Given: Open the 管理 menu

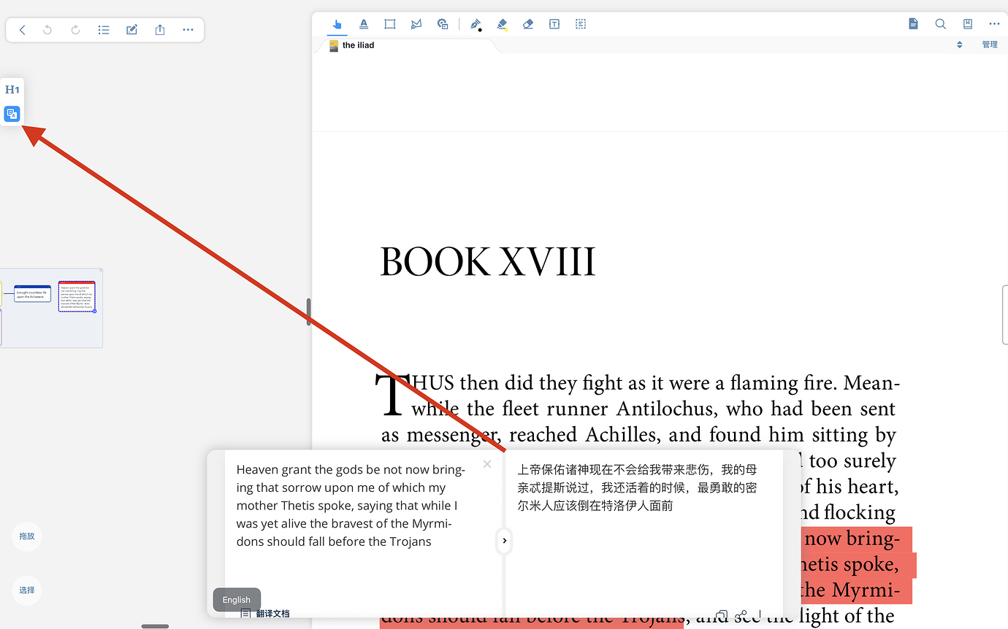Looking at the screenshot, I should [990, 45].
